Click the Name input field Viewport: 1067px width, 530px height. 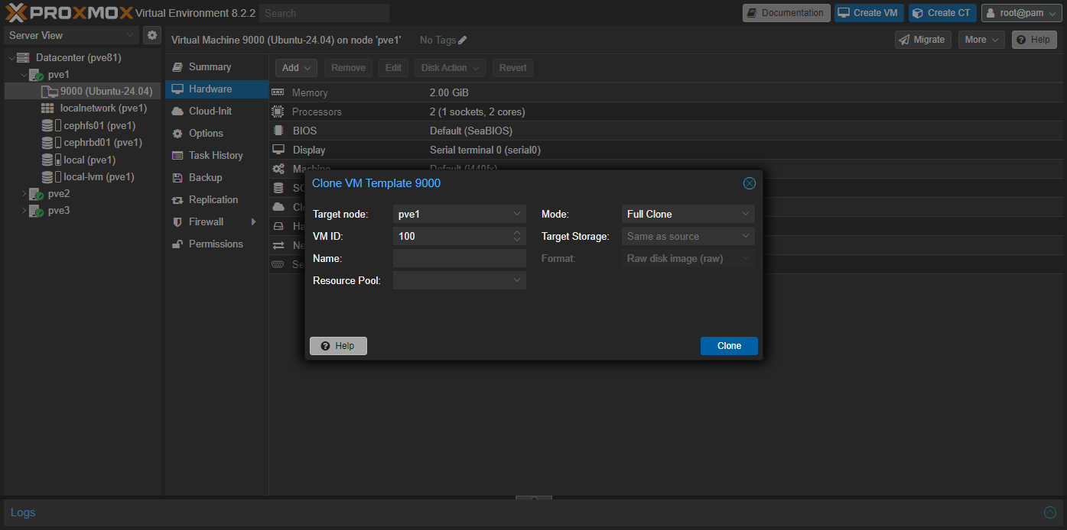pyautogui.click(x=460, y=258)
